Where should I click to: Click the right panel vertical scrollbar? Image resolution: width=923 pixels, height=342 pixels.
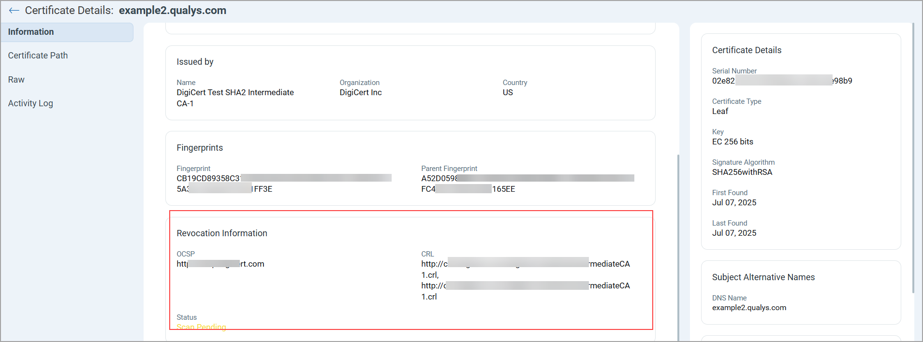click(913, 157)
